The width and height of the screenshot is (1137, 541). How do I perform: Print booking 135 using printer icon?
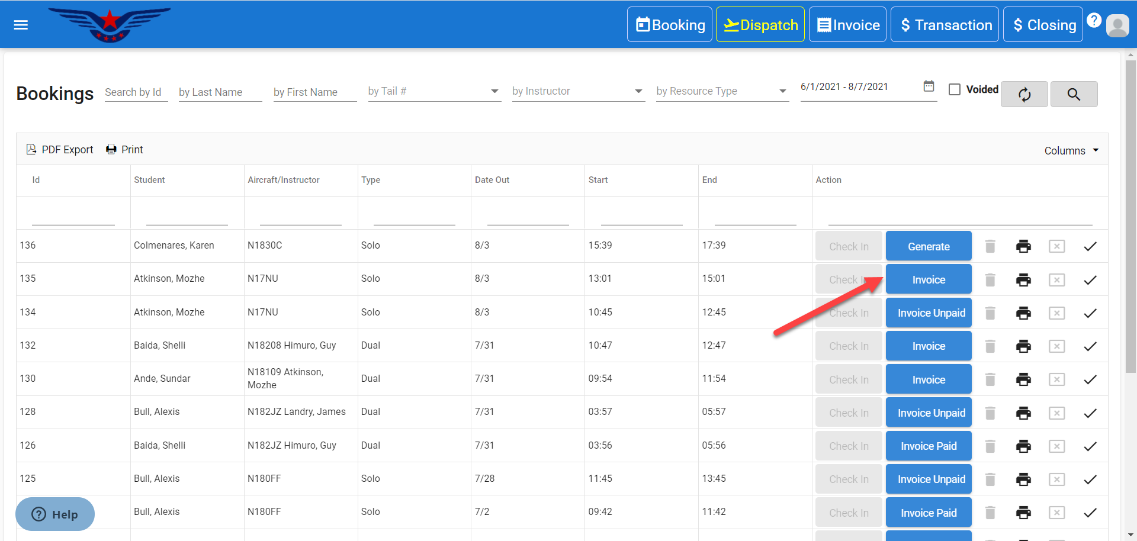click(x=1023, y=280)
